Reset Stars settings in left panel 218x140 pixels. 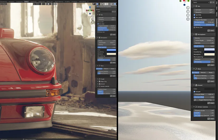coord(113,76)
